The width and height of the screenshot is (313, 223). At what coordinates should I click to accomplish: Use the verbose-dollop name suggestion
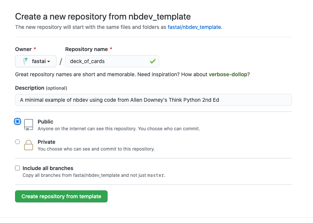228,74
